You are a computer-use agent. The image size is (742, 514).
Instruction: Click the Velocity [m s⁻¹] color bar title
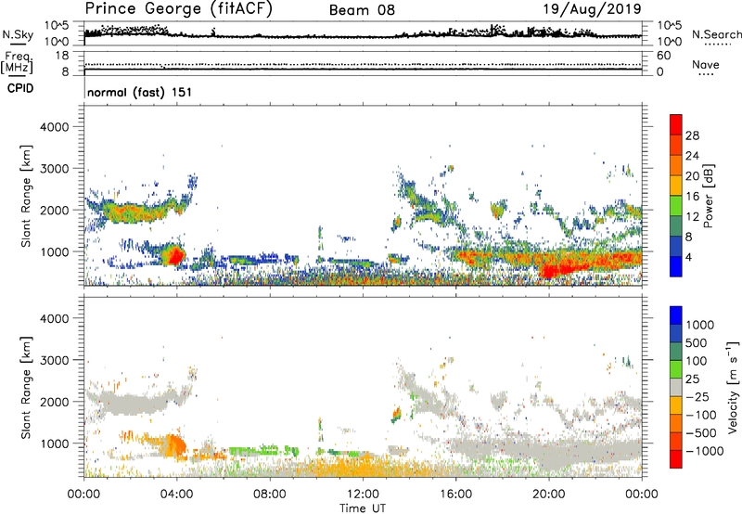pos(733,388)
